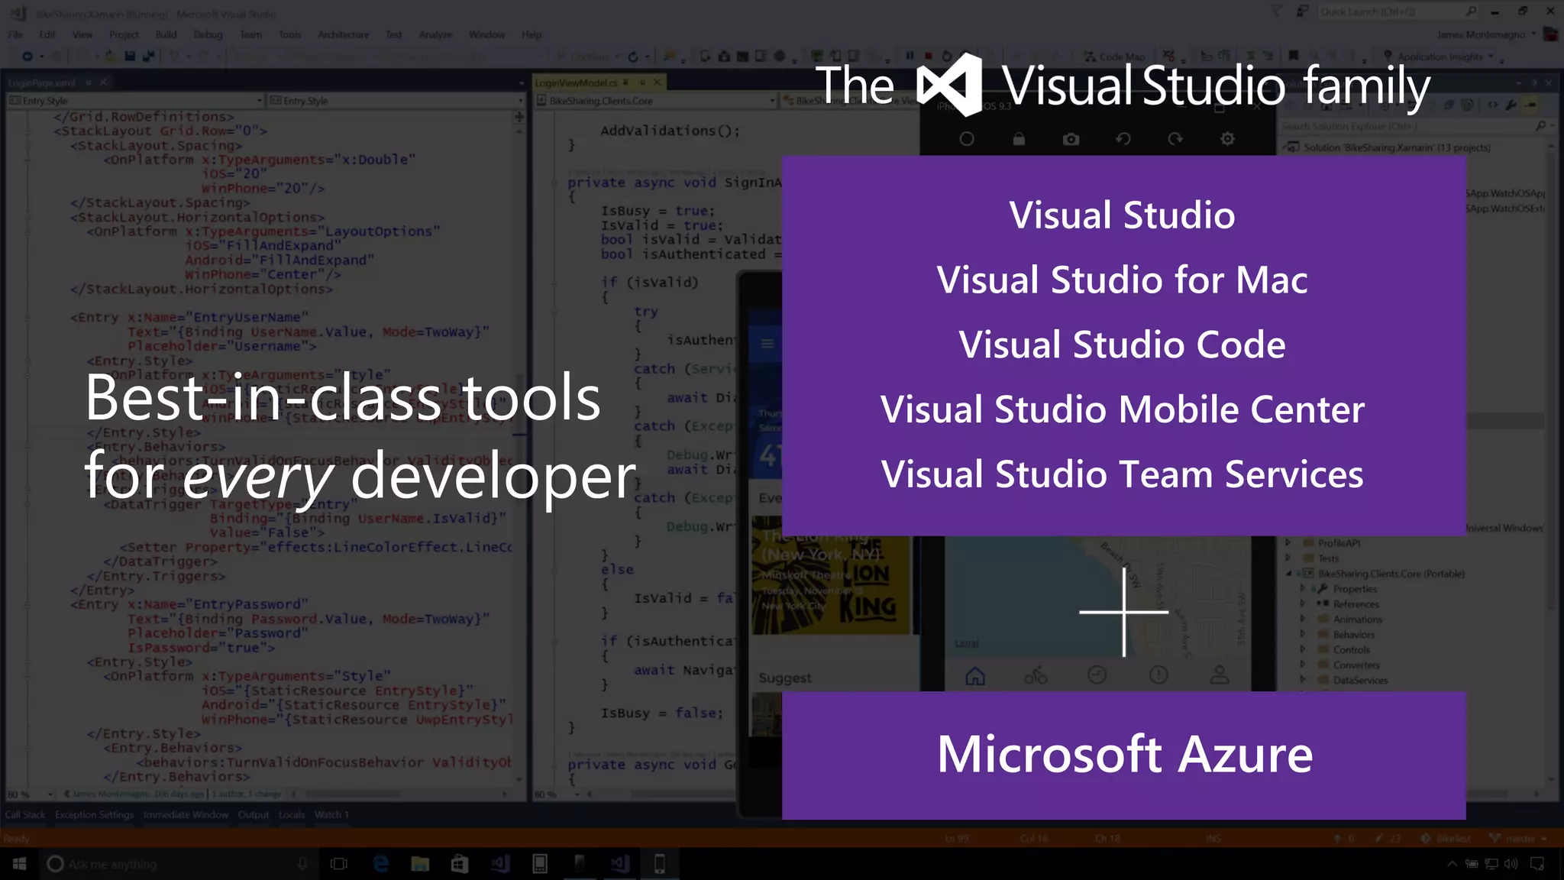Image resolution: width=1564 pixels, height=880 pixels.
Task: Click the feedback icon beside Quick Launch
Action: pos(1302,11)
